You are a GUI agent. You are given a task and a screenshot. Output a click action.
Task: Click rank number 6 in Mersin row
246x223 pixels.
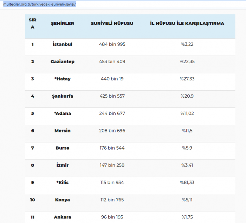[x=32, y=131]
